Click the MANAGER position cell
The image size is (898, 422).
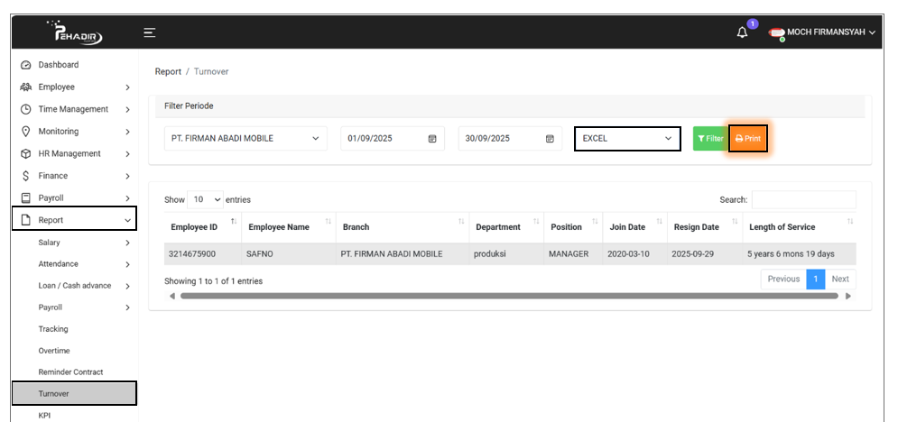(x=573, y=254)
